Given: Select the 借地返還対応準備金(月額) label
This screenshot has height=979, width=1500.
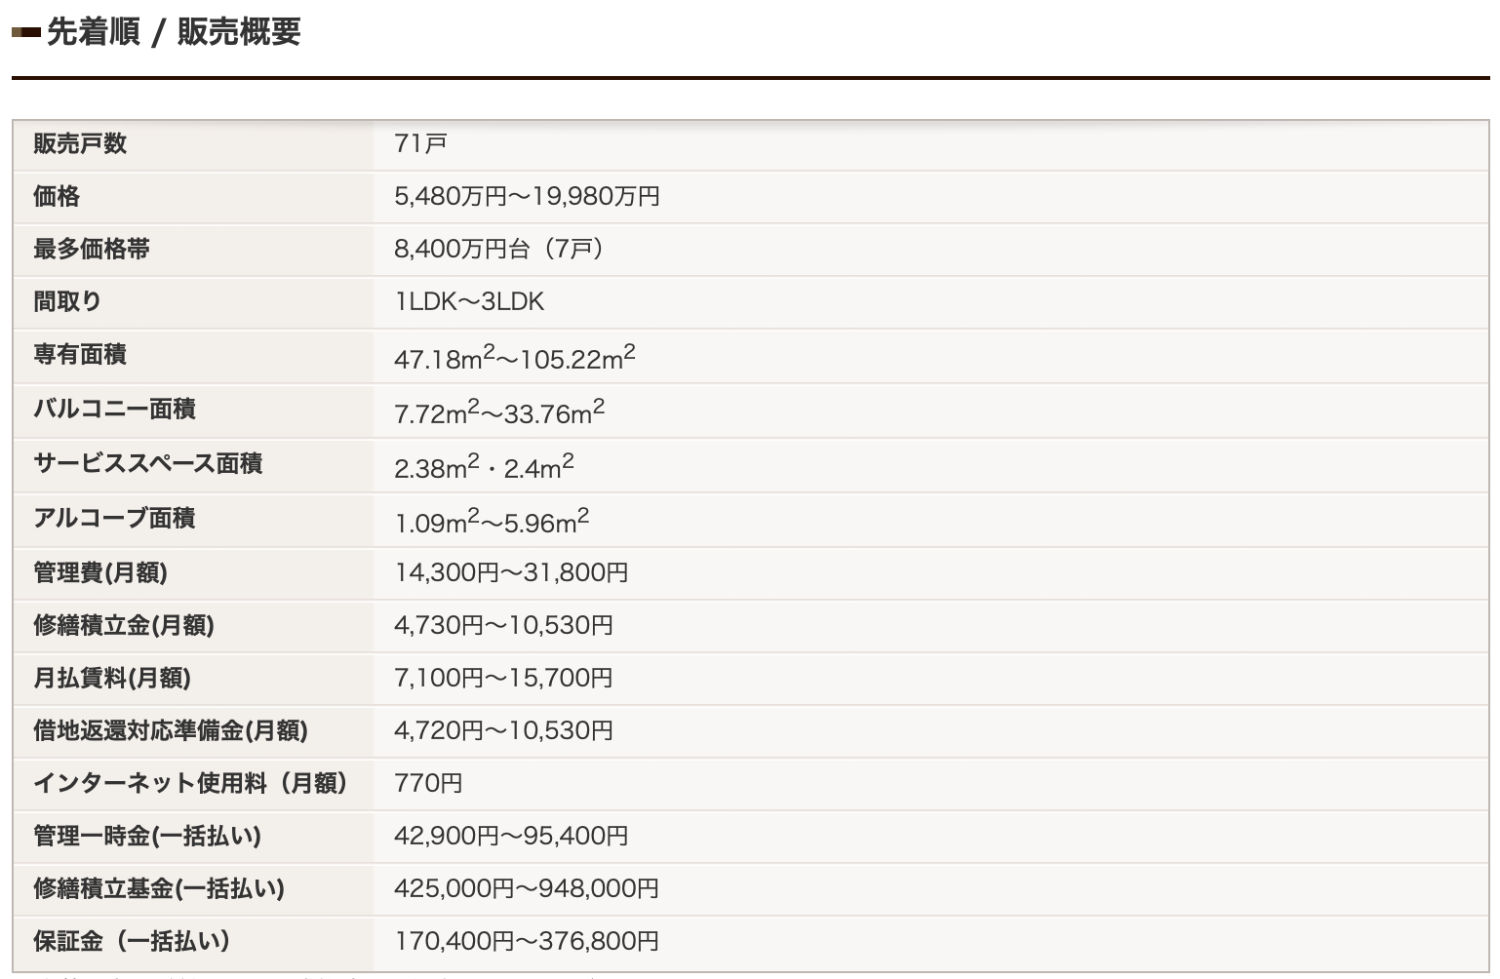Looking at the screenshot, I should (x=171, y=730).
